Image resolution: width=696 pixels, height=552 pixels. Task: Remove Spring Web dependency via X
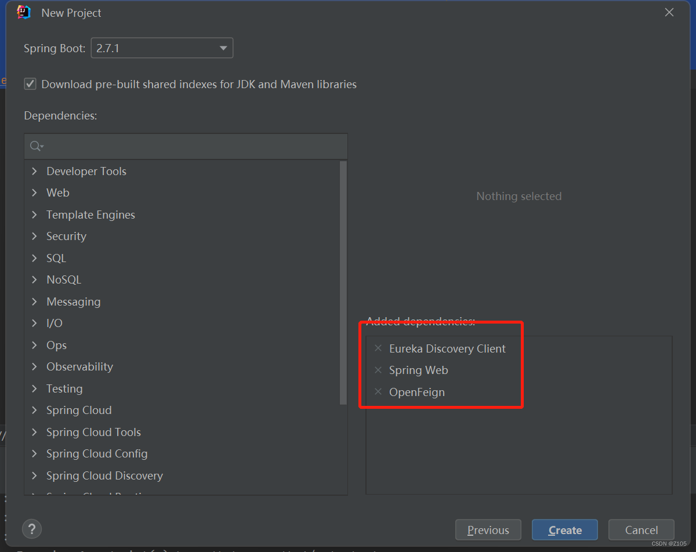point(378,370)
